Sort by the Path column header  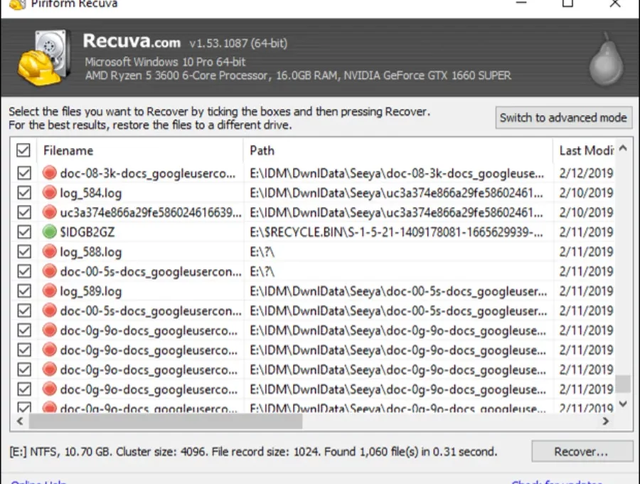(x=398, y=151)
